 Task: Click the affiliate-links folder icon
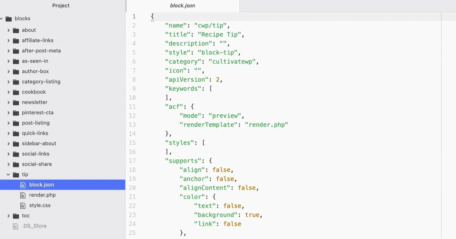click(x=16, y=41)
